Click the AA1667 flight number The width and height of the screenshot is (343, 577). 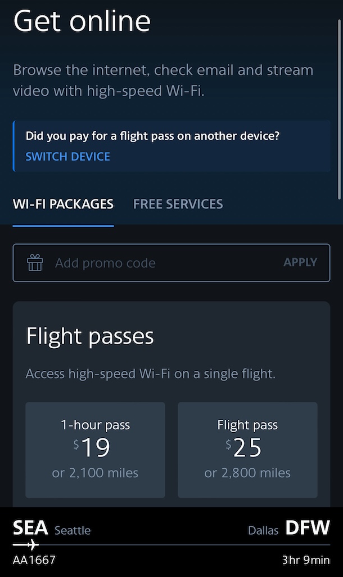(x=34, y=560)
